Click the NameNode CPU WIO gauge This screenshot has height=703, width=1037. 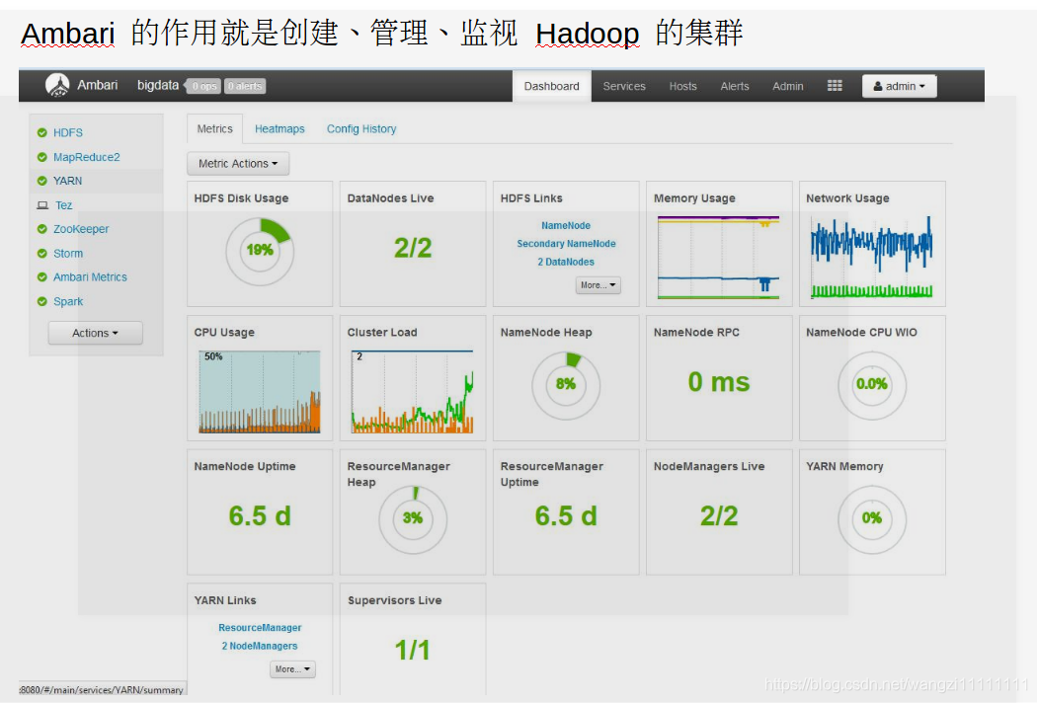point(872,385)
